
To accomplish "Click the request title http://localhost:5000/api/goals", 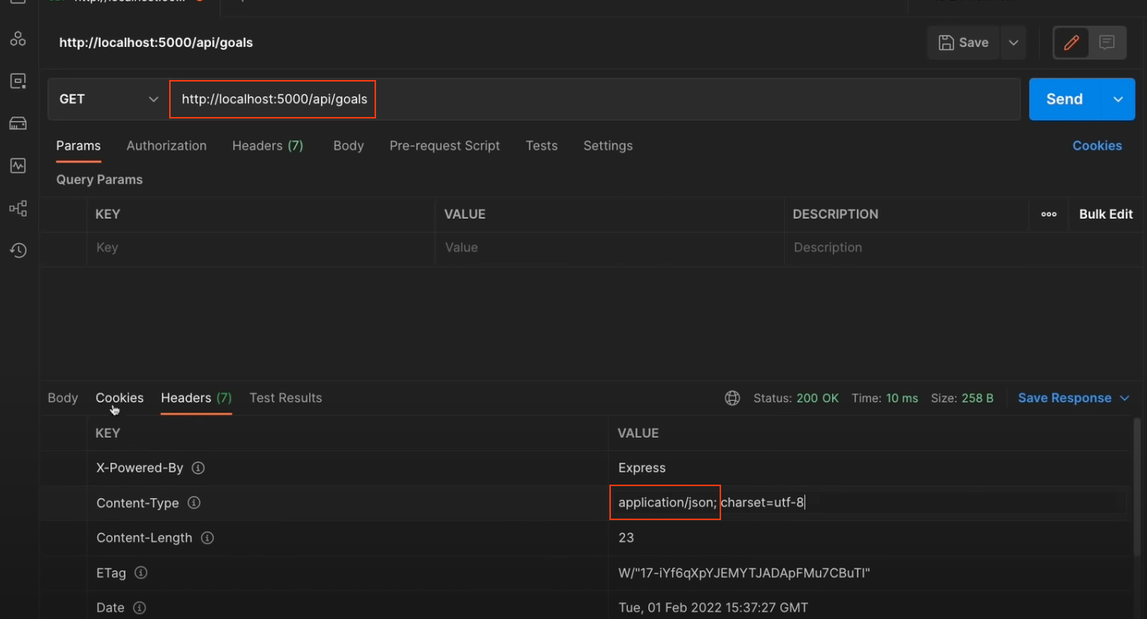I will pyautogui.click(x=156, y=42).
